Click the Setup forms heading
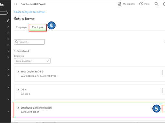The height and width of the screenshot is (123, 165). (x=24, y=19)
